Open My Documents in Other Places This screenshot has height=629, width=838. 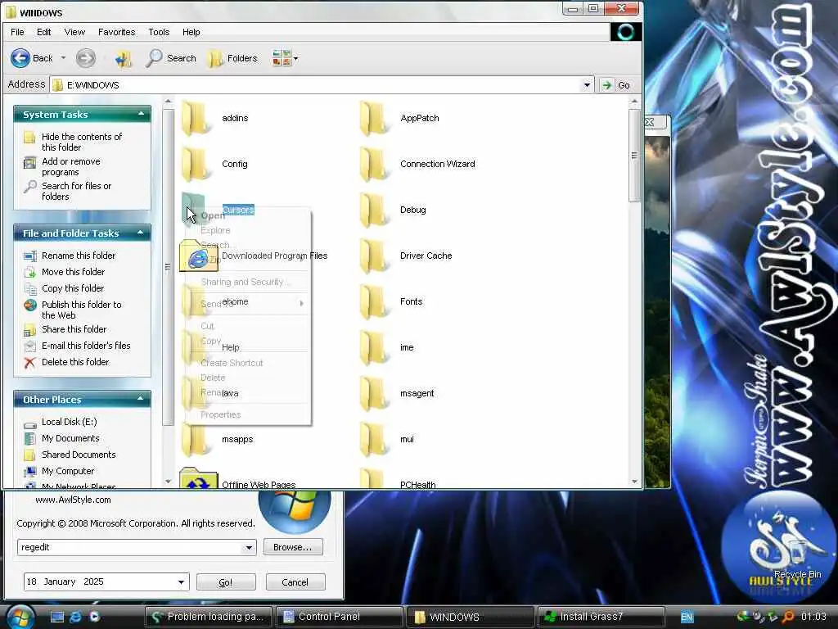pos(70,438)
